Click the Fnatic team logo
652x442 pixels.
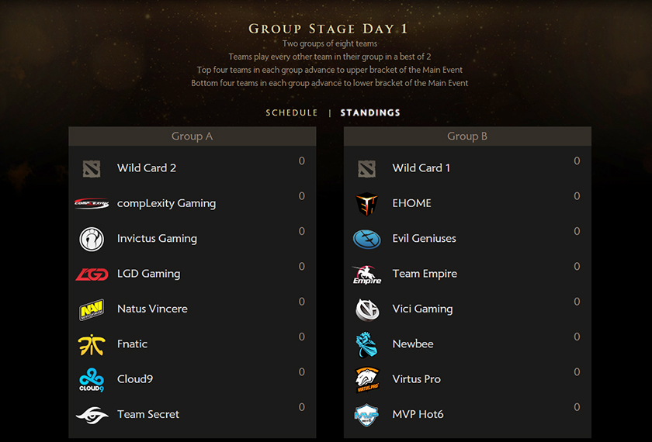click(x=92, y=344)
